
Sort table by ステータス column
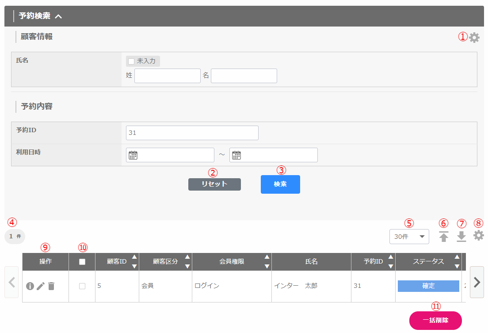coord(457,262)
